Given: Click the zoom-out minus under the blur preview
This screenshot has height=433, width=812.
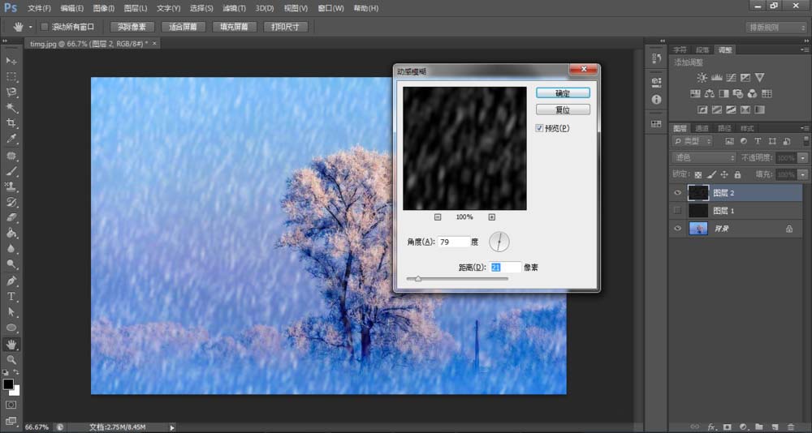Looking at the screenshot, I should click(x=438, y=217).
